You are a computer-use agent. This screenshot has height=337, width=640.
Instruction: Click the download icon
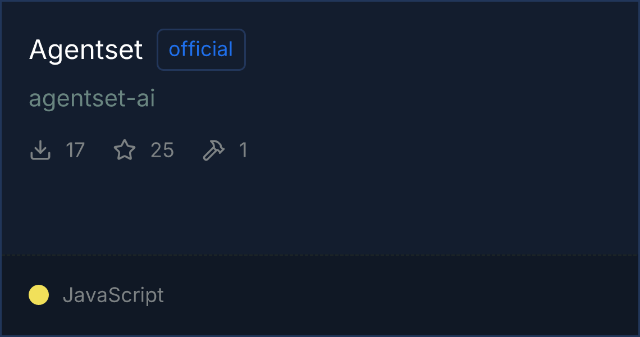click(x=40, y=151)
